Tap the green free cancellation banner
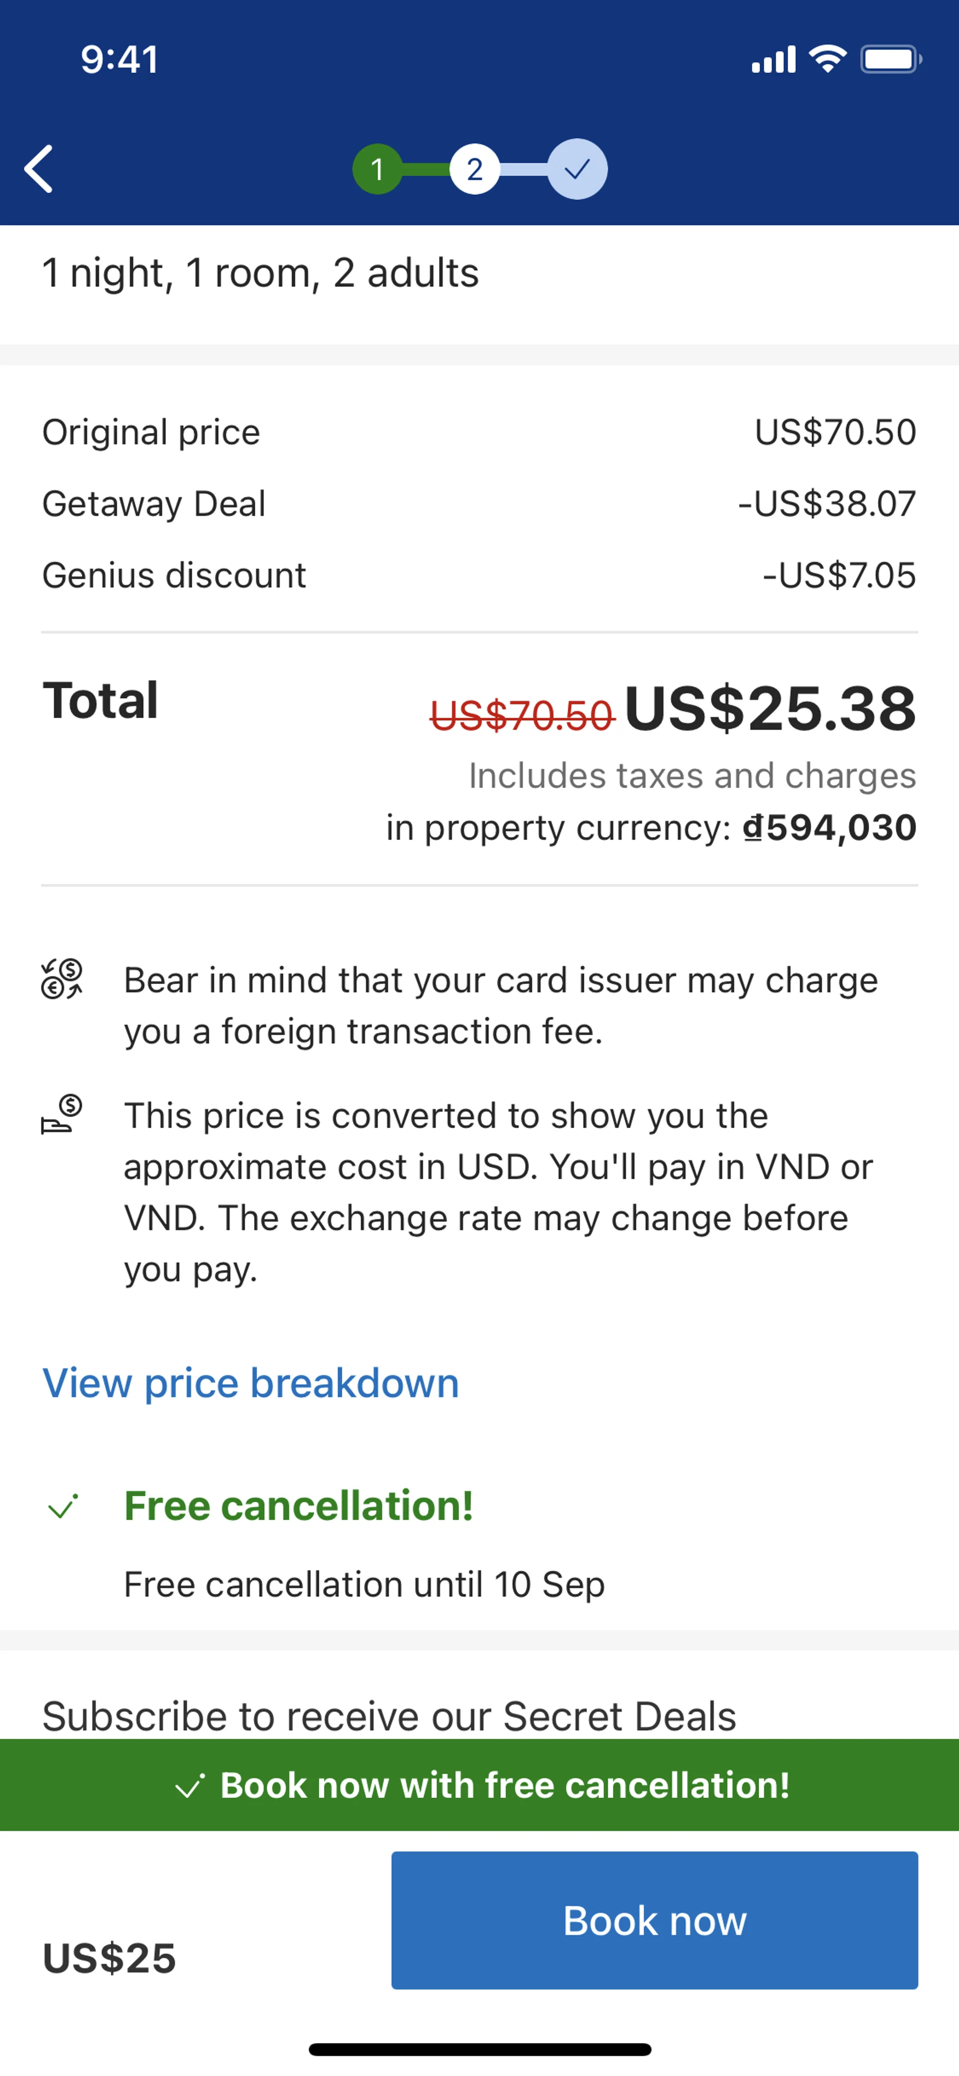This screenshot has height=2076, width=959. click(479, 1785)
